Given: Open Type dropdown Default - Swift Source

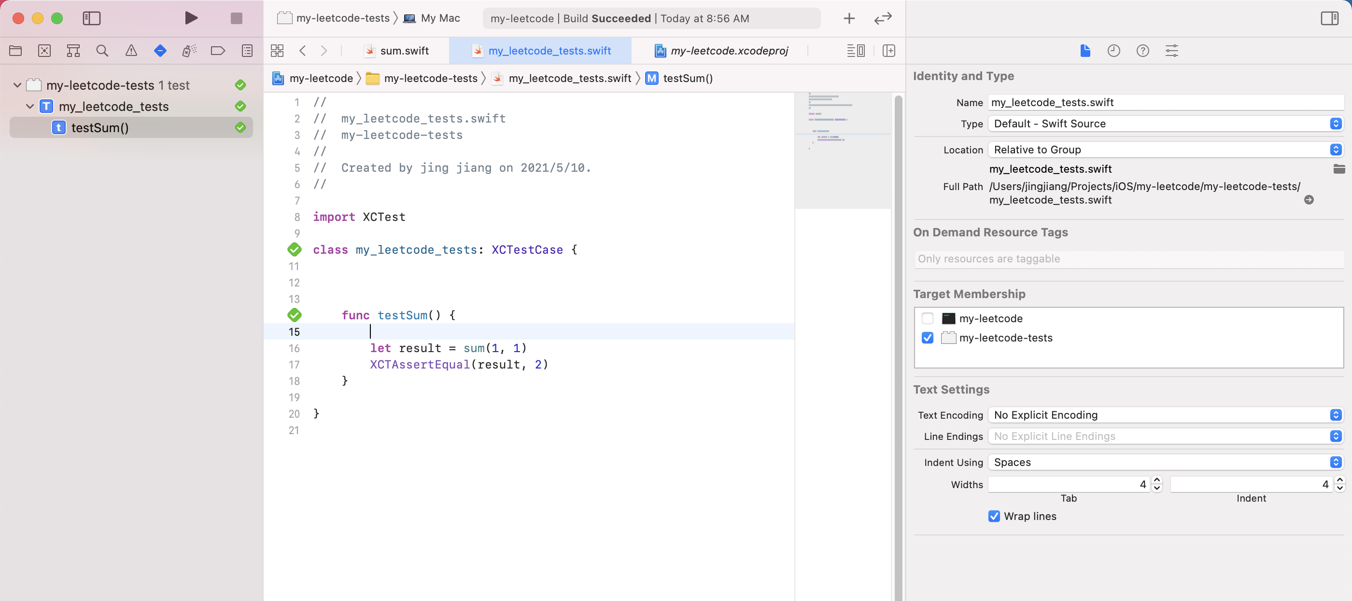Looking at the screenshot, I should [1165, 124].
